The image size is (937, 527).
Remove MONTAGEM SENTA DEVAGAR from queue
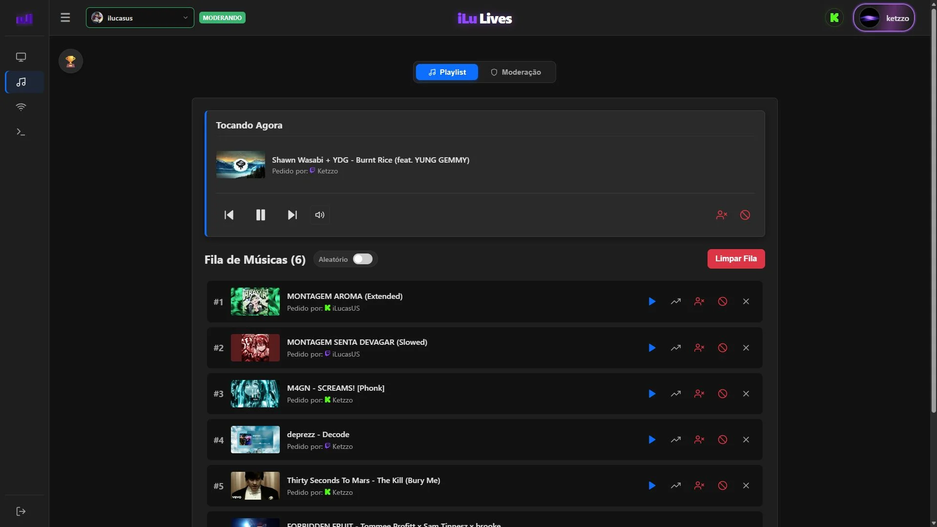coord(746,348)
